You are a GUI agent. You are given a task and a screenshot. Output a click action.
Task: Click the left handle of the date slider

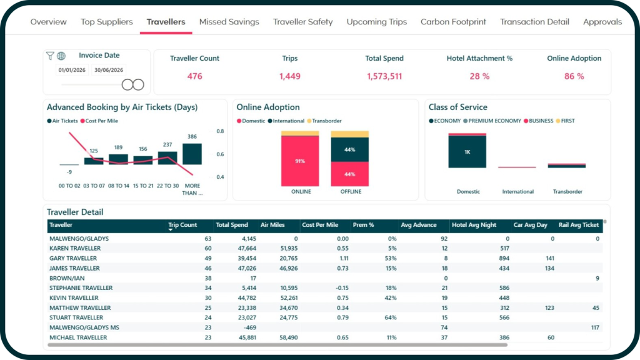(127, 85)
